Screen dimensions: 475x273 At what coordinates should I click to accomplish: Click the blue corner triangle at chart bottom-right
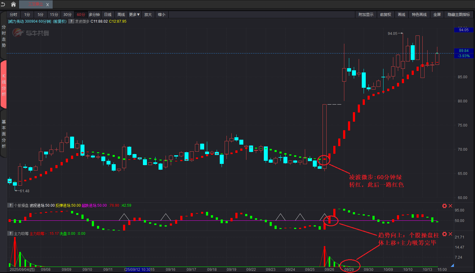click(452, 265)
